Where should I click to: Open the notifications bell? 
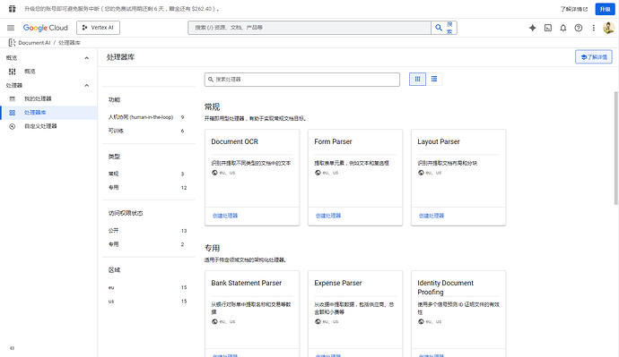[x=563, y=28]
